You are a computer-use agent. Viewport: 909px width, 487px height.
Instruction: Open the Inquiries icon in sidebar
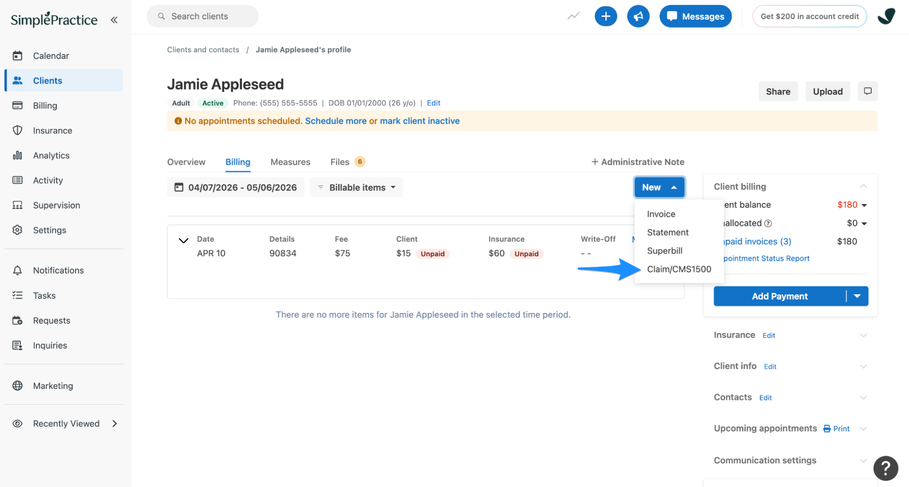pyautogui.click(x=17, y=345)
